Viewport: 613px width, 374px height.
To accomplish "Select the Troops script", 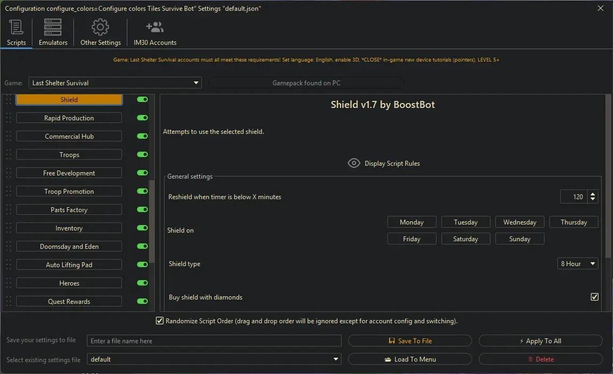I will 69,155.
